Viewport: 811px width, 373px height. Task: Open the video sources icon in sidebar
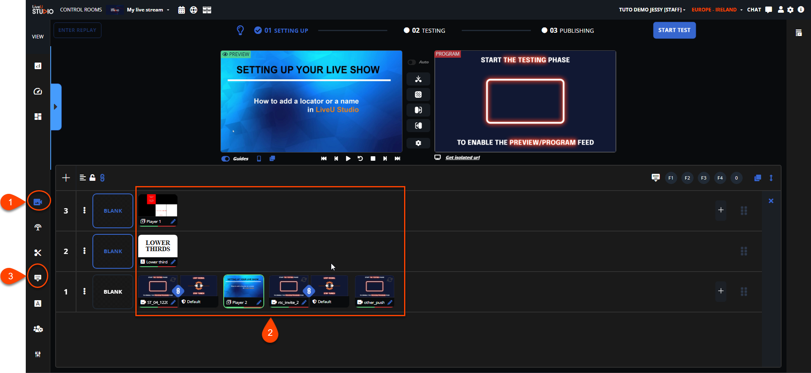pyautogui.click(x=38, y=202)
